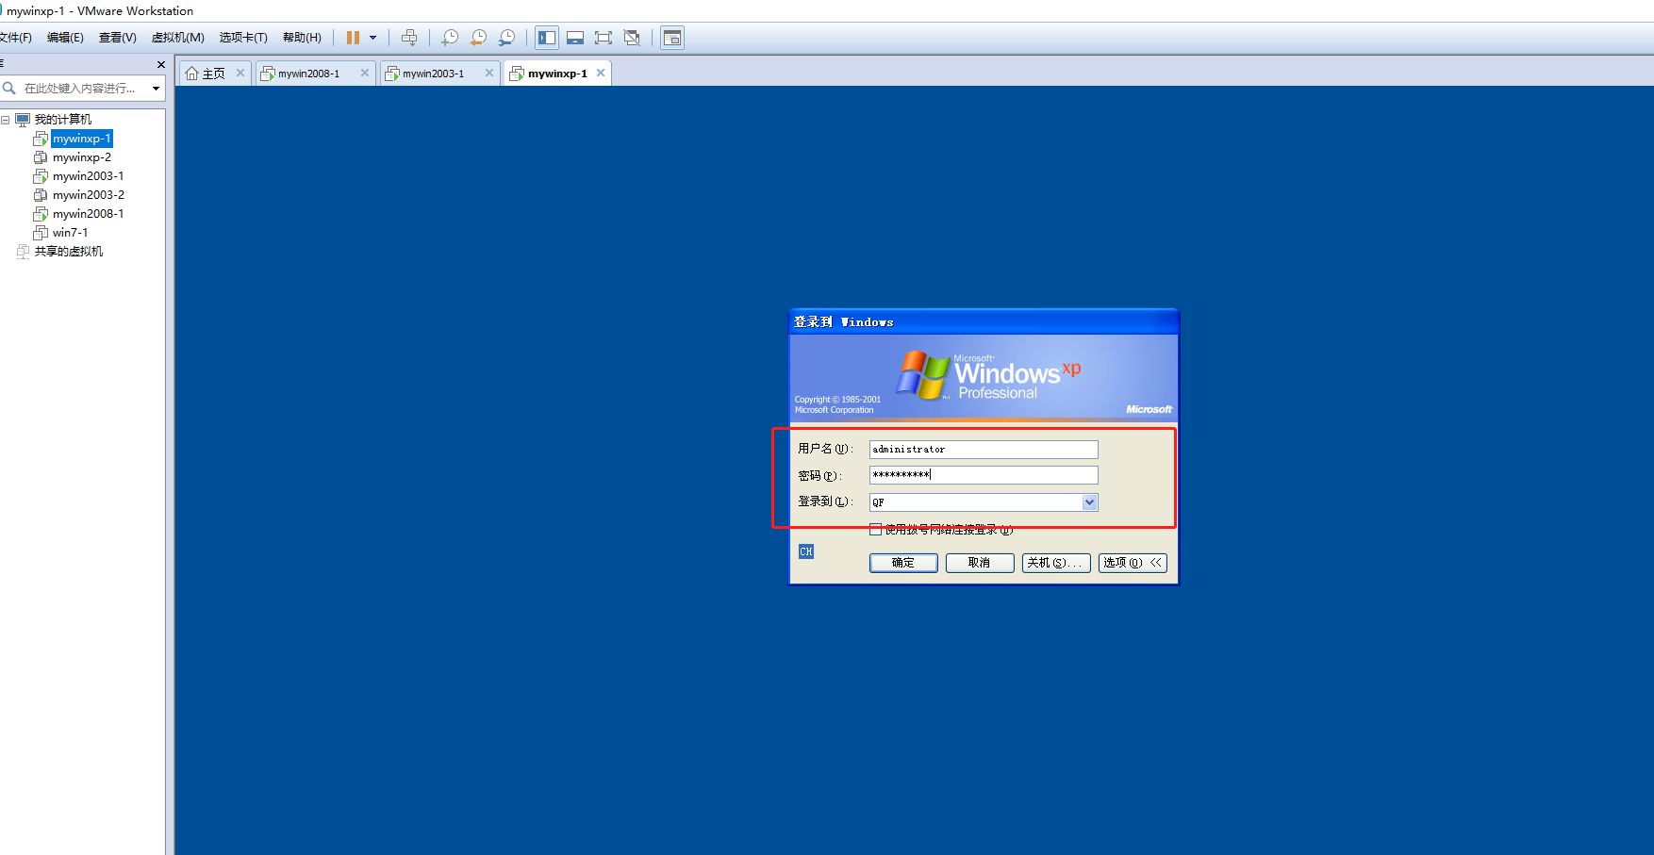Click the 关机(S)... button
The width and height of the screenshot is (1654, 855).
coord(1056,563)
